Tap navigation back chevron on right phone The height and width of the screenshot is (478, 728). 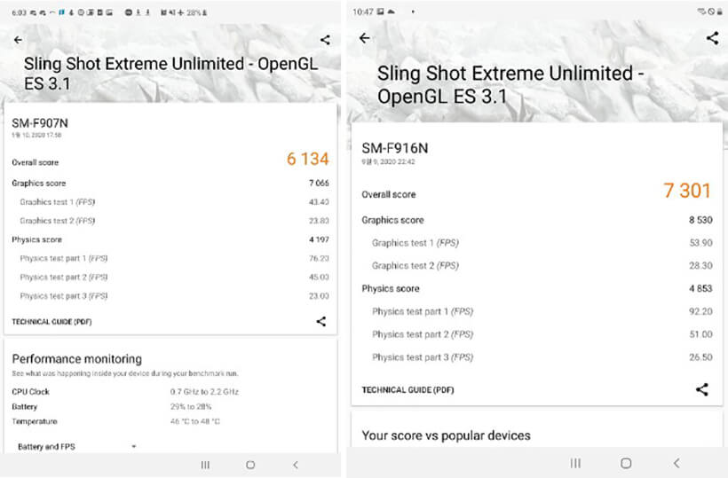pos(677,463)
